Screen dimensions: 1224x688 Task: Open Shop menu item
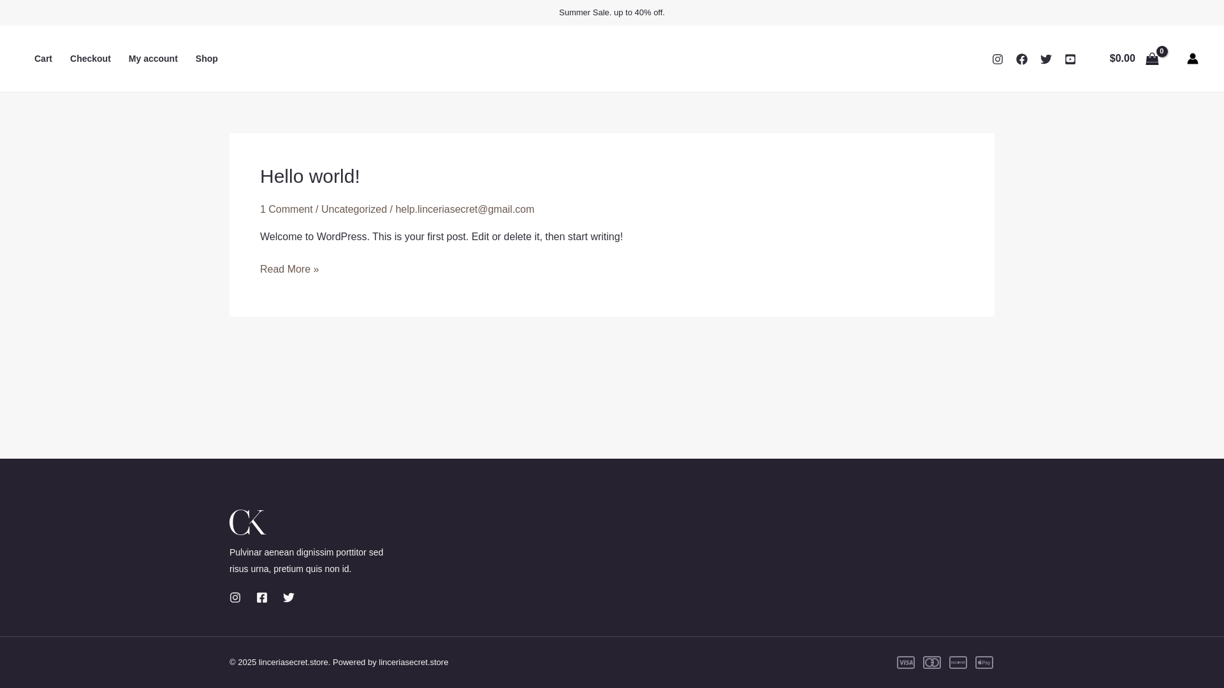[x=207, y=59]
